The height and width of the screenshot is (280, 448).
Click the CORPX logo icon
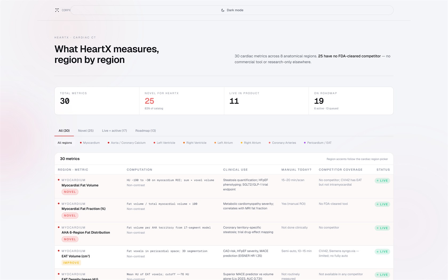[x=57, y=10]
